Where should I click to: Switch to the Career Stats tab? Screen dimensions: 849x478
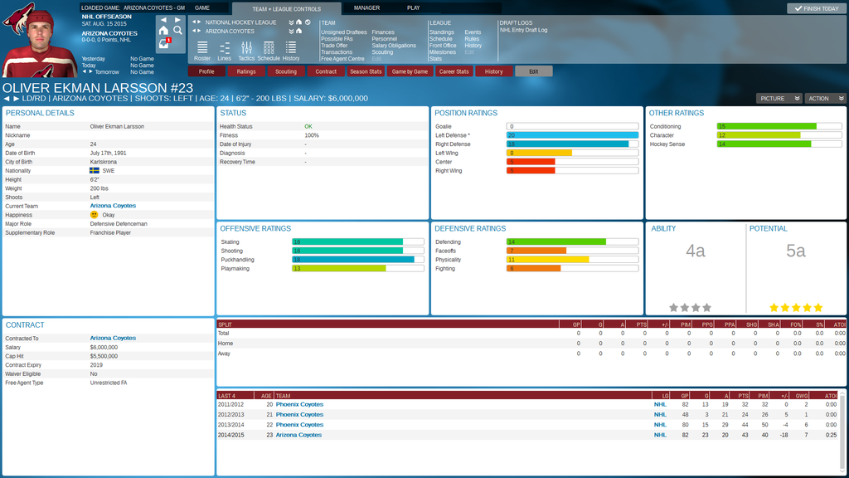(x=454, y=71)
